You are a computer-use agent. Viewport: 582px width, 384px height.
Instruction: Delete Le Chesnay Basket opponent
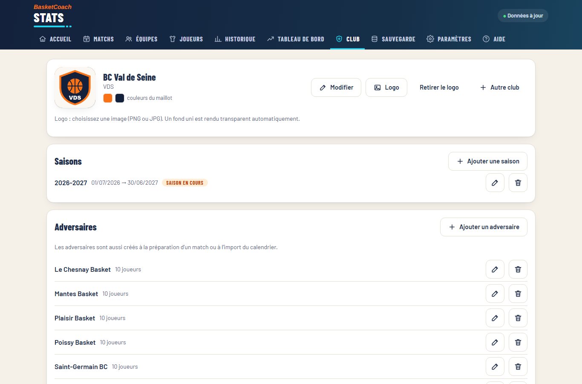coord(518,269)
